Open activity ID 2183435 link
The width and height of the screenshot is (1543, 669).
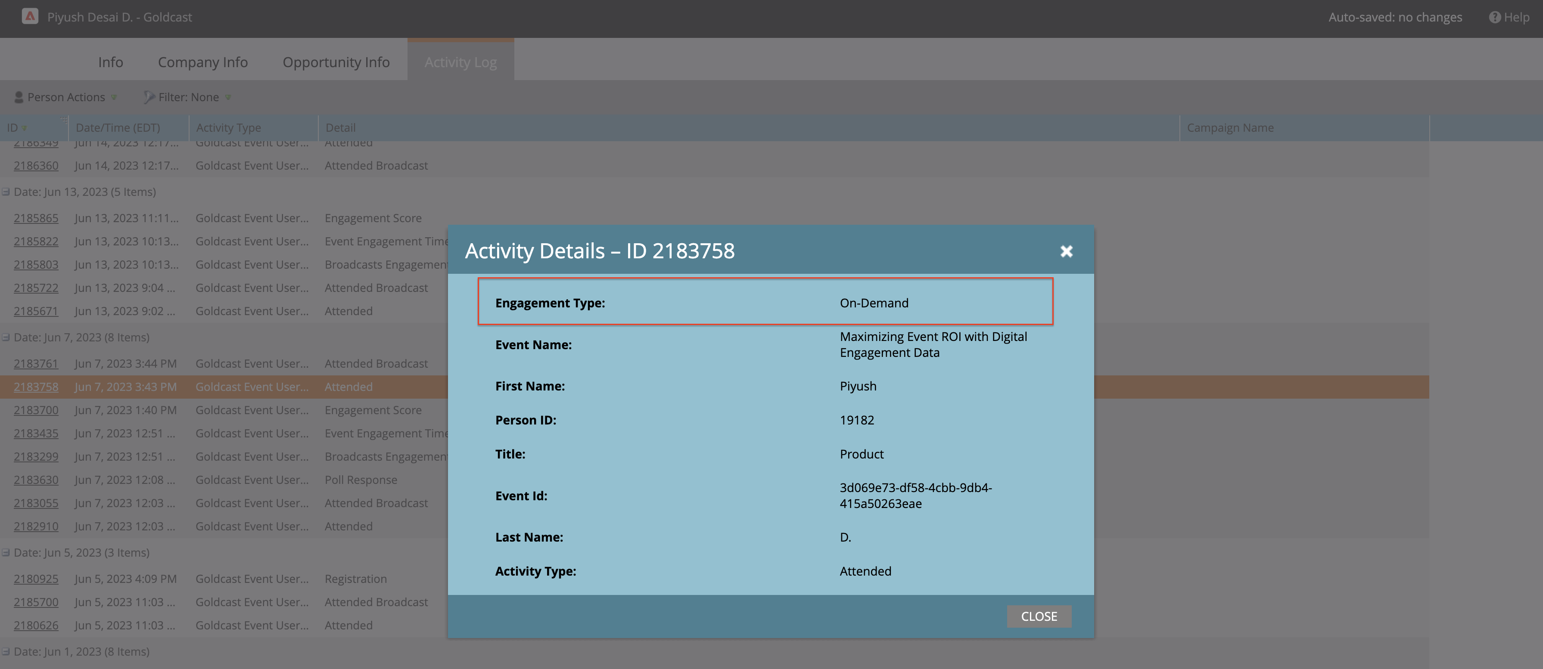(x=36, y=433)
